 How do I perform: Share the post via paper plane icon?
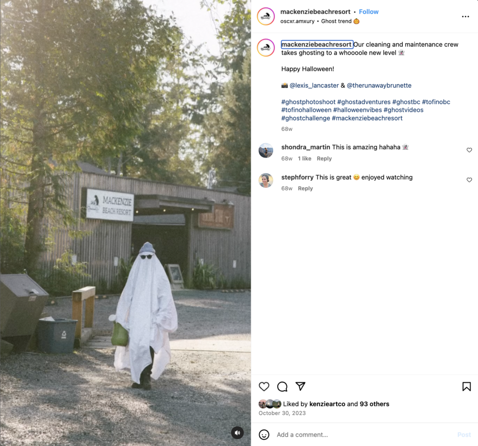300,386
